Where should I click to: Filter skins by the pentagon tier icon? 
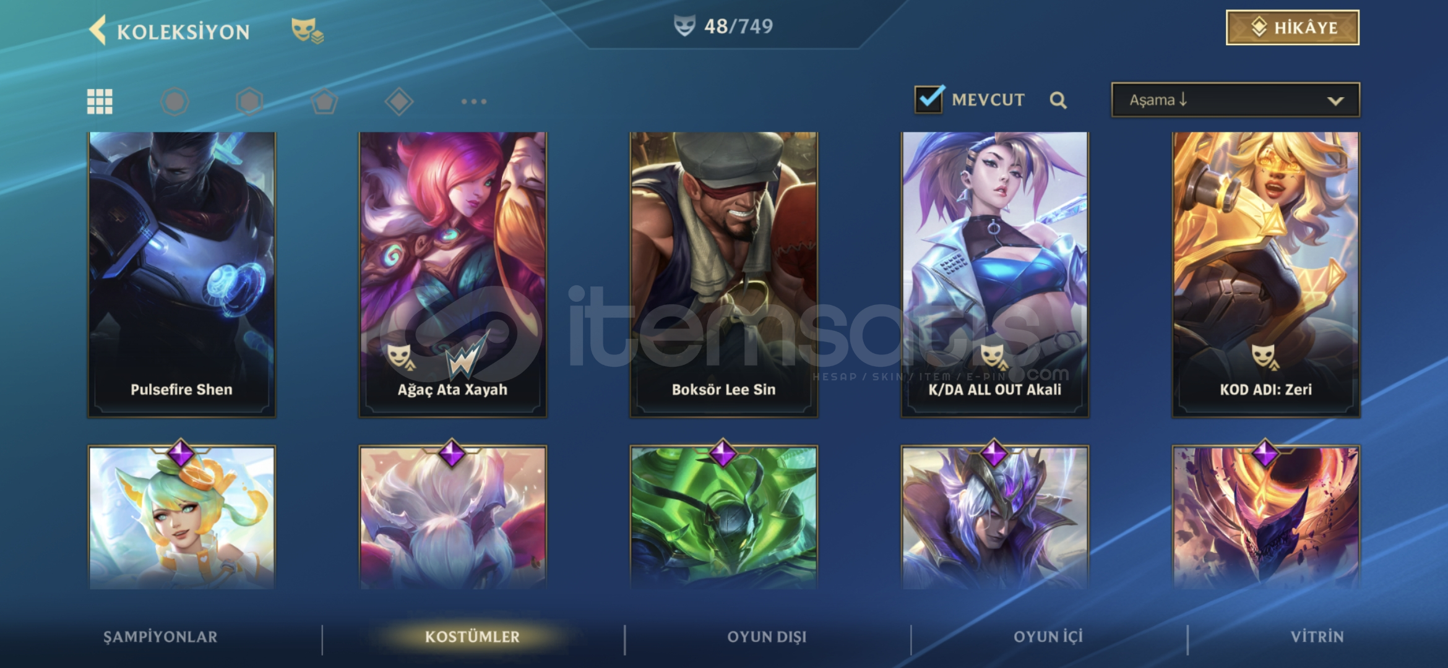(x=324, y=101)
